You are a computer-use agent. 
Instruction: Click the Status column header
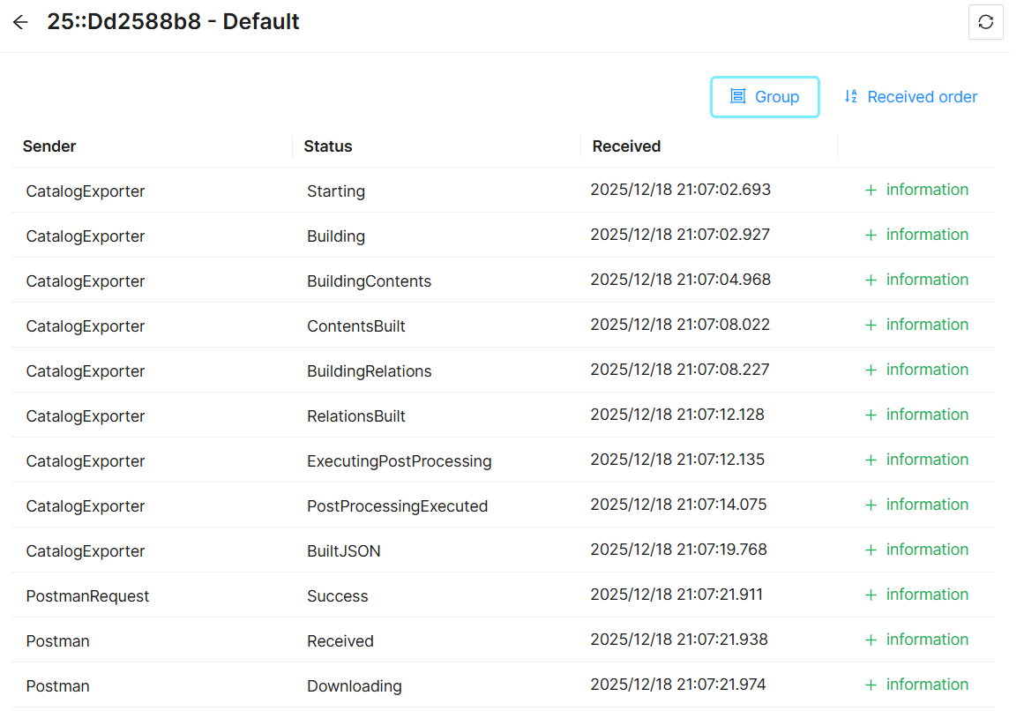[x=328, y=146]
